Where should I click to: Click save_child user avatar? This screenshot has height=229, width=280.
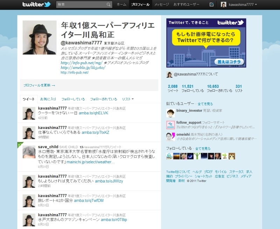[29, 152]
